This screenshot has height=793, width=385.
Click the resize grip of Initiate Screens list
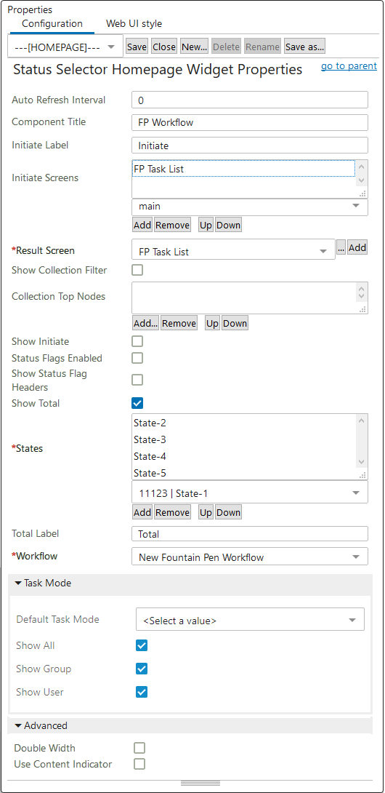point(362,194)
